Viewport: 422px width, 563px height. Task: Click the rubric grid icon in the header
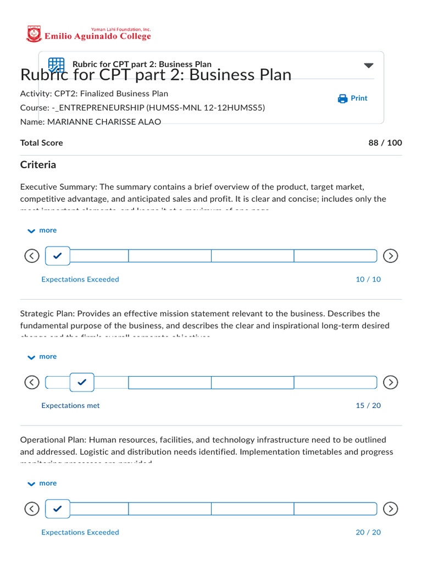tap(56, 65)
